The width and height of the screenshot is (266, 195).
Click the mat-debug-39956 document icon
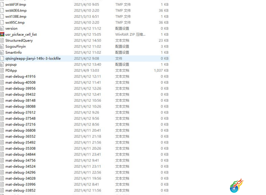point(2,89)
